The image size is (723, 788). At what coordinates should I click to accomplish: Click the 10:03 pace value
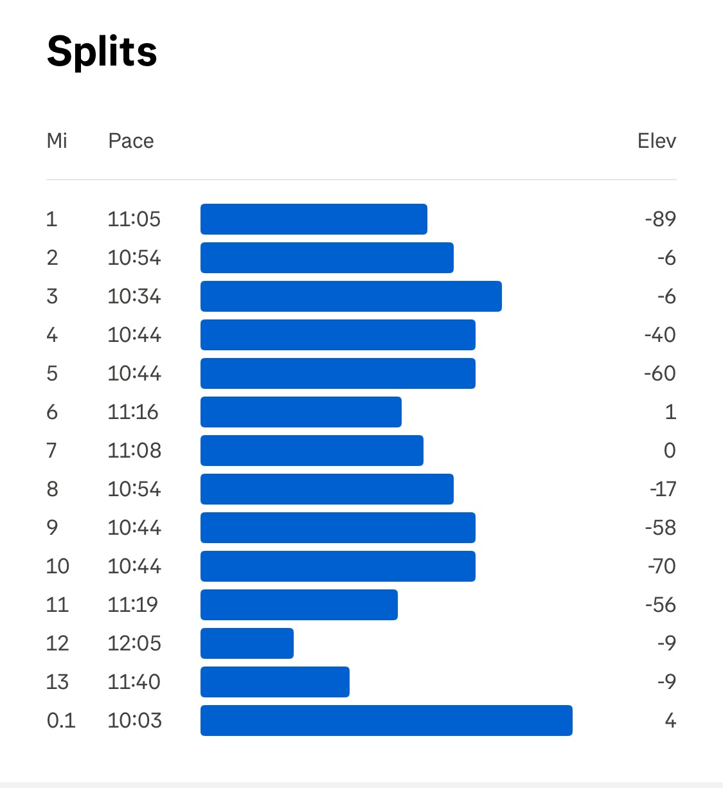pyautogui.click(x=134, y=721)
